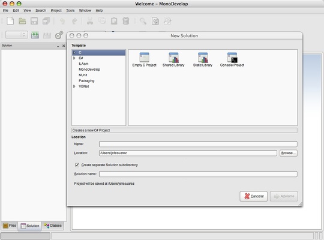
Task: Select the Empty C Project template
Action: pyautogui.click(x=144, y=60)
